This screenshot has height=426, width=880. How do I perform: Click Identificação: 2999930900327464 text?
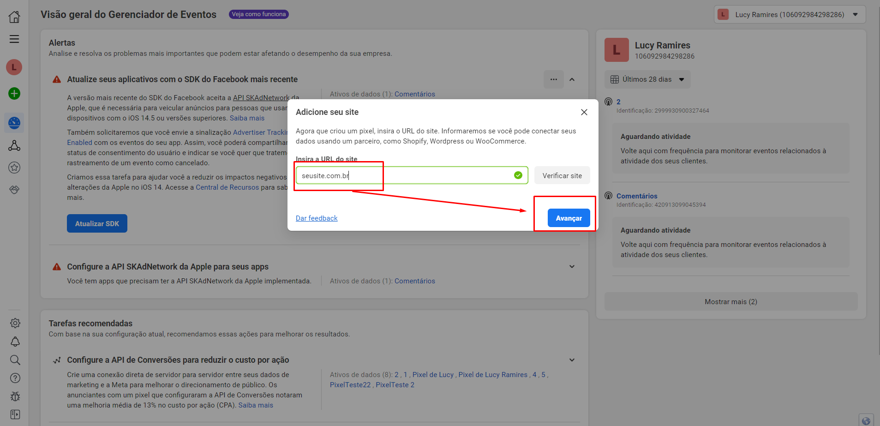[x=663, y=111]
